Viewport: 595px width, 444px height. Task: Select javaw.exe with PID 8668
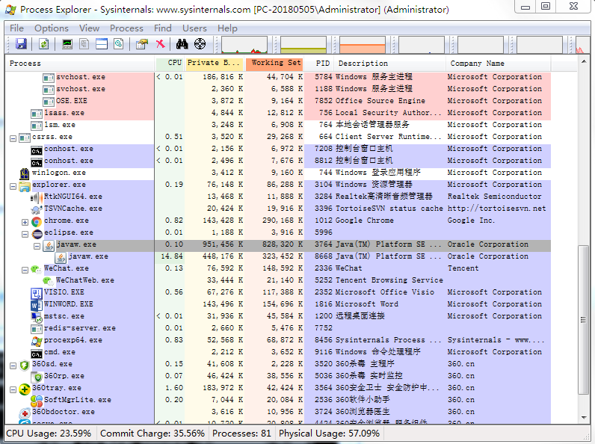click(x=278, y=256)
